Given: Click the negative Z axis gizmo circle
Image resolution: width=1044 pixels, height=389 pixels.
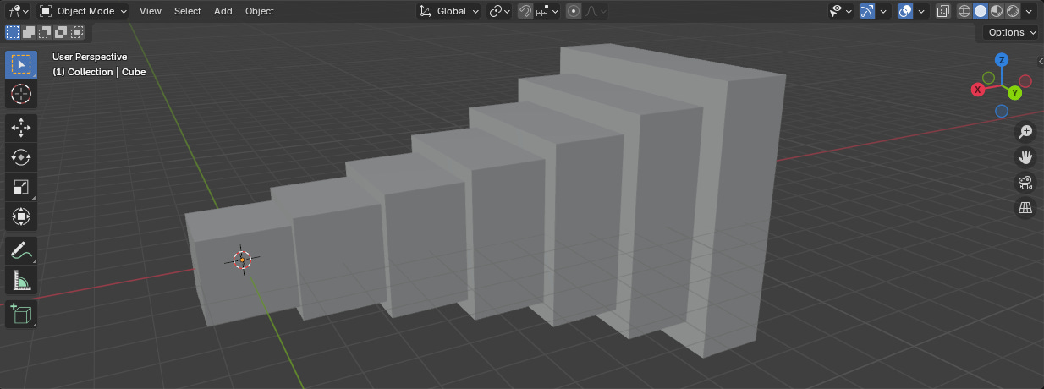Looking at the screenshot, I should click(x=1002, y=111).
